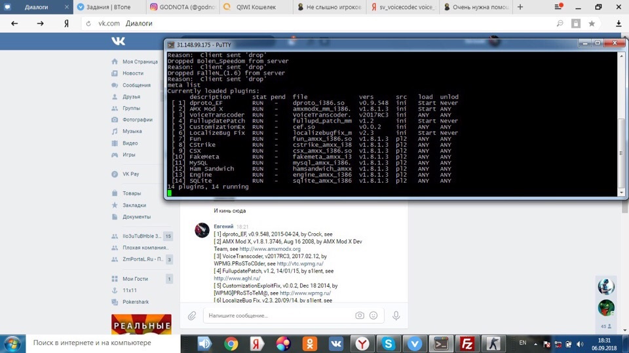
Task: Open Windows Start button
Action: click(x=12, y=344)
